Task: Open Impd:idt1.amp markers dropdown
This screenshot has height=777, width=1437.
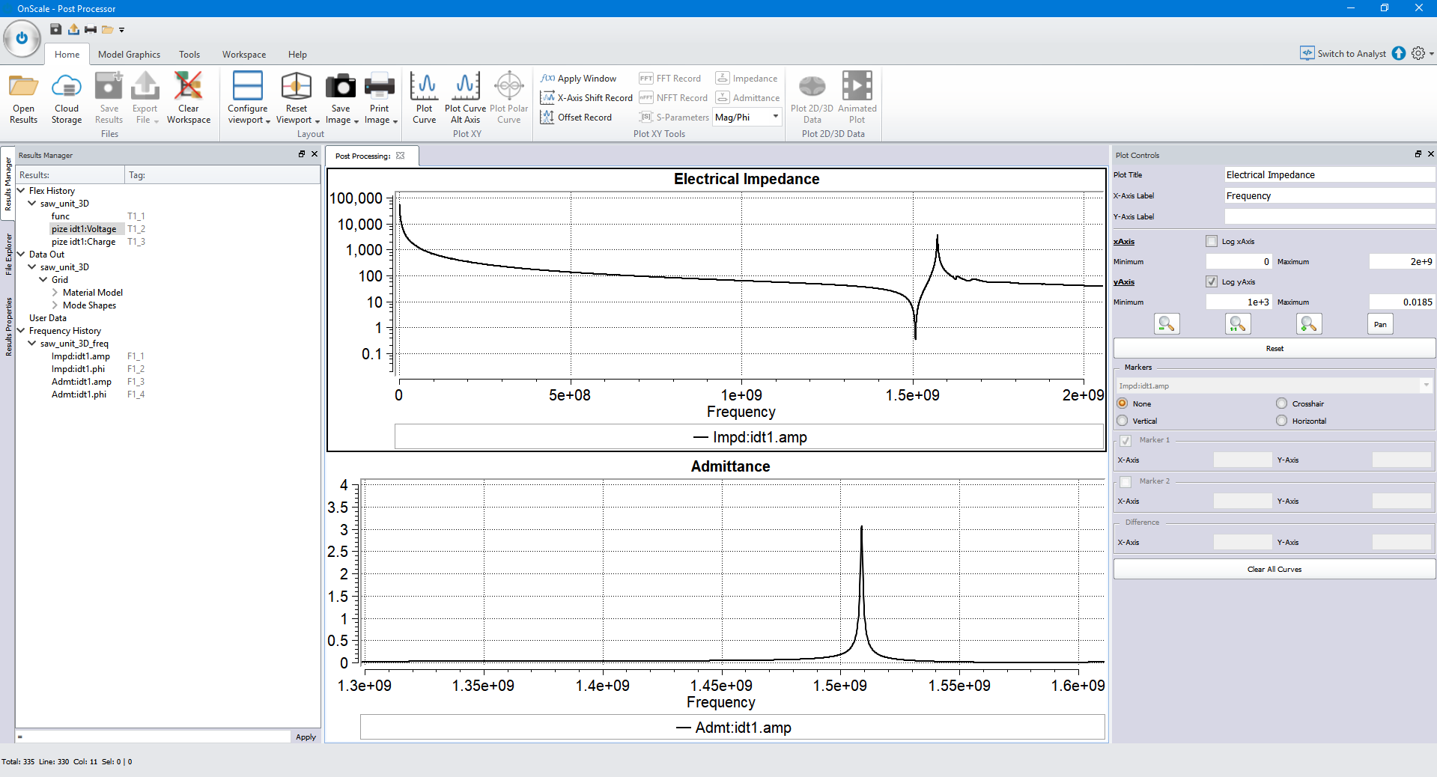Action: tap(1274, 386)
